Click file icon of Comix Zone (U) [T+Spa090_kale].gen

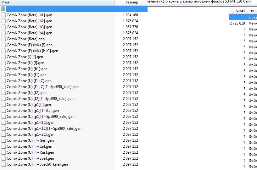pos(3,164)
